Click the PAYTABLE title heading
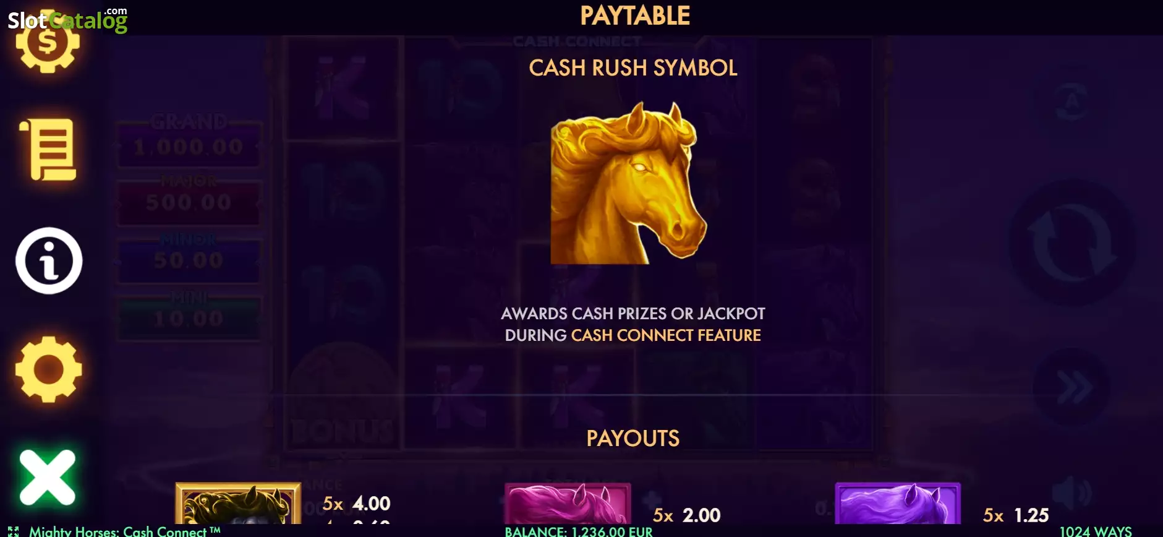Image resolution: width=1163 pixels, height=537 pixels. pos(635,16)
